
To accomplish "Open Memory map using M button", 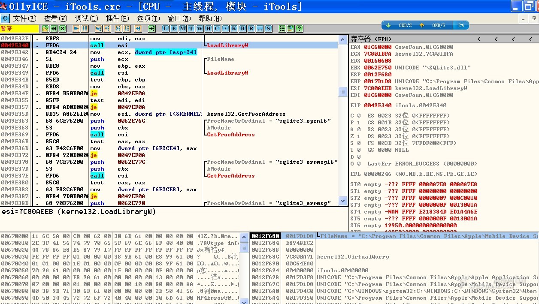I will 183,29.
